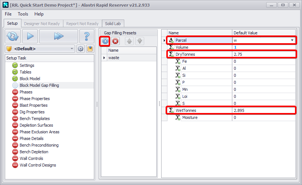Screen dimensions: 302x185
Task: Select the Bench Depletion task
Action: [34, 152]
